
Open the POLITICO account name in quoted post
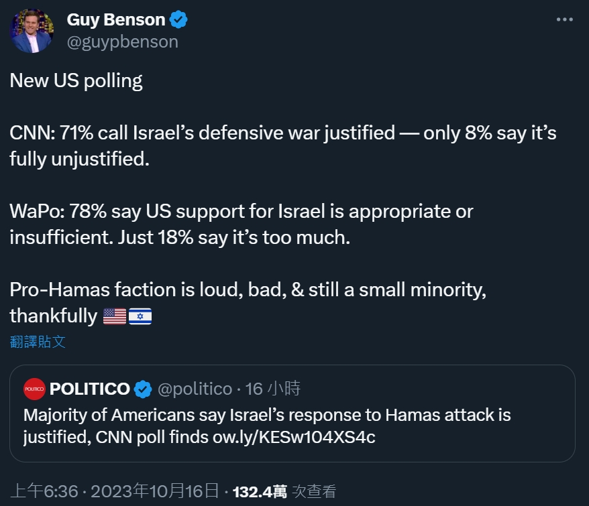(x=89, y=389)
